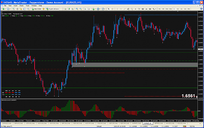Select the Cursor arrow tool
The height and width of the screenshot is (128, 204).
coord(109,9)
